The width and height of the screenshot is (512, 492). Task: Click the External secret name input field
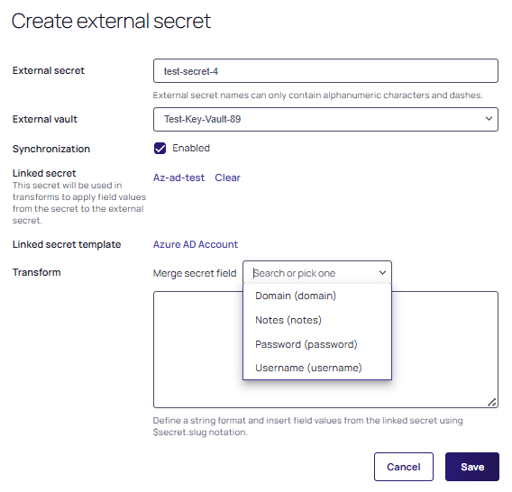pyautogui.click(x=325, y=71)
